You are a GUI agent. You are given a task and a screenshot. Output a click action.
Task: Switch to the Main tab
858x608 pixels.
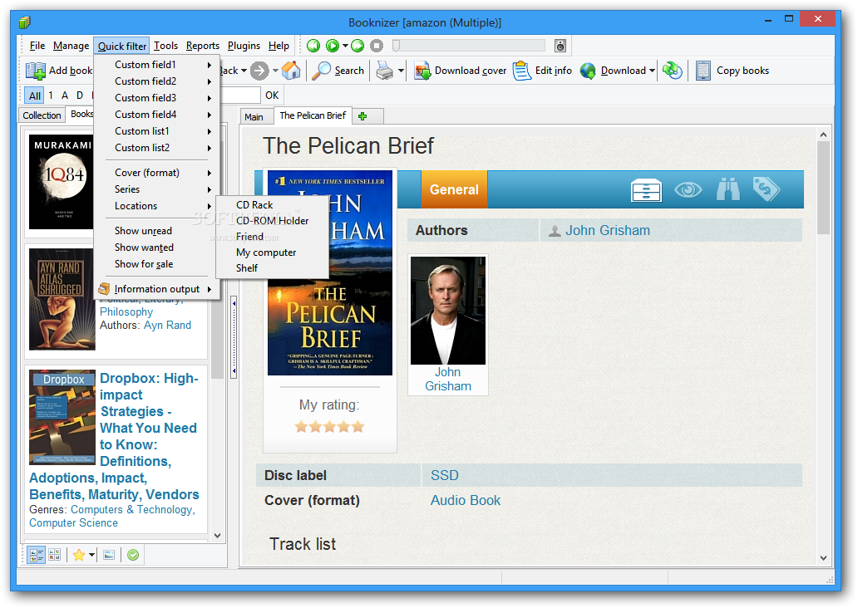coord(254,117)
